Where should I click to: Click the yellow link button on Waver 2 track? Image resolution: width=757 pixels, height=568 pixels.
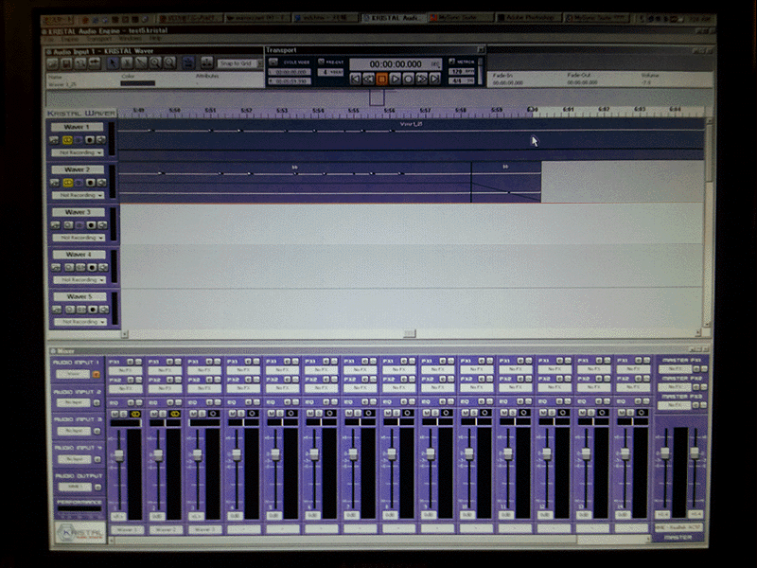[67, 182]
